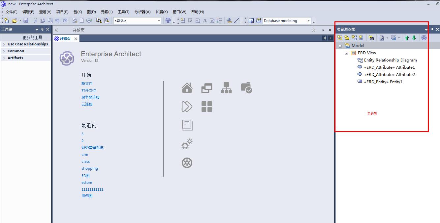This screenshot has width=440, height=223.
Task: Open recent project estore
Action: point(87,183)
